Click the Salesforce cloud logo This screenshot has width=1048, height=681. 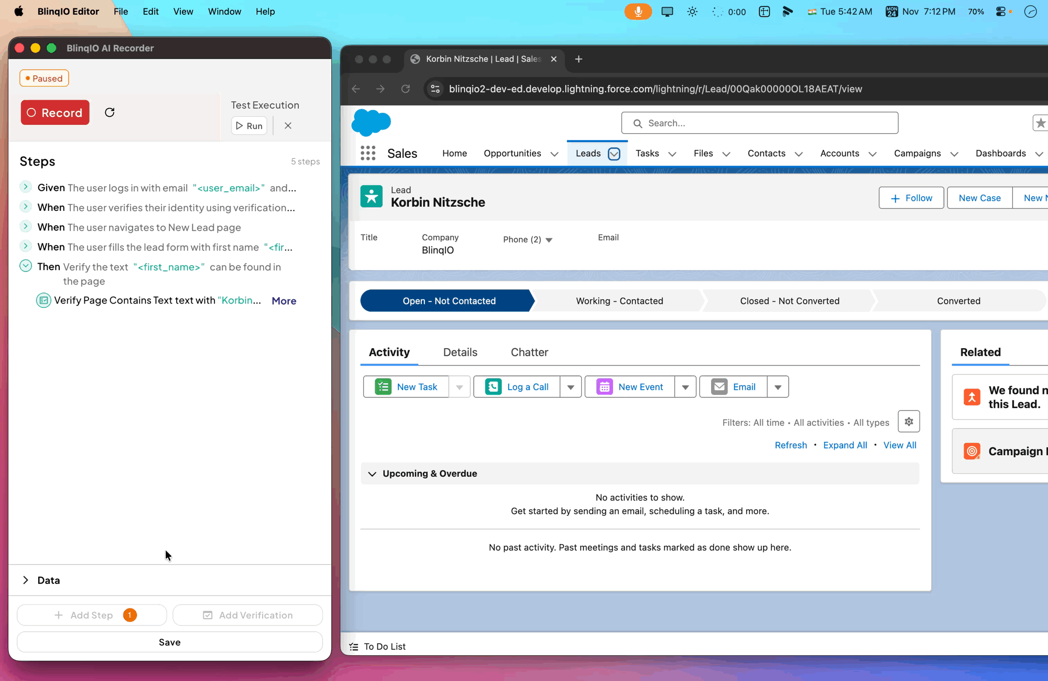tap(371, 123)
